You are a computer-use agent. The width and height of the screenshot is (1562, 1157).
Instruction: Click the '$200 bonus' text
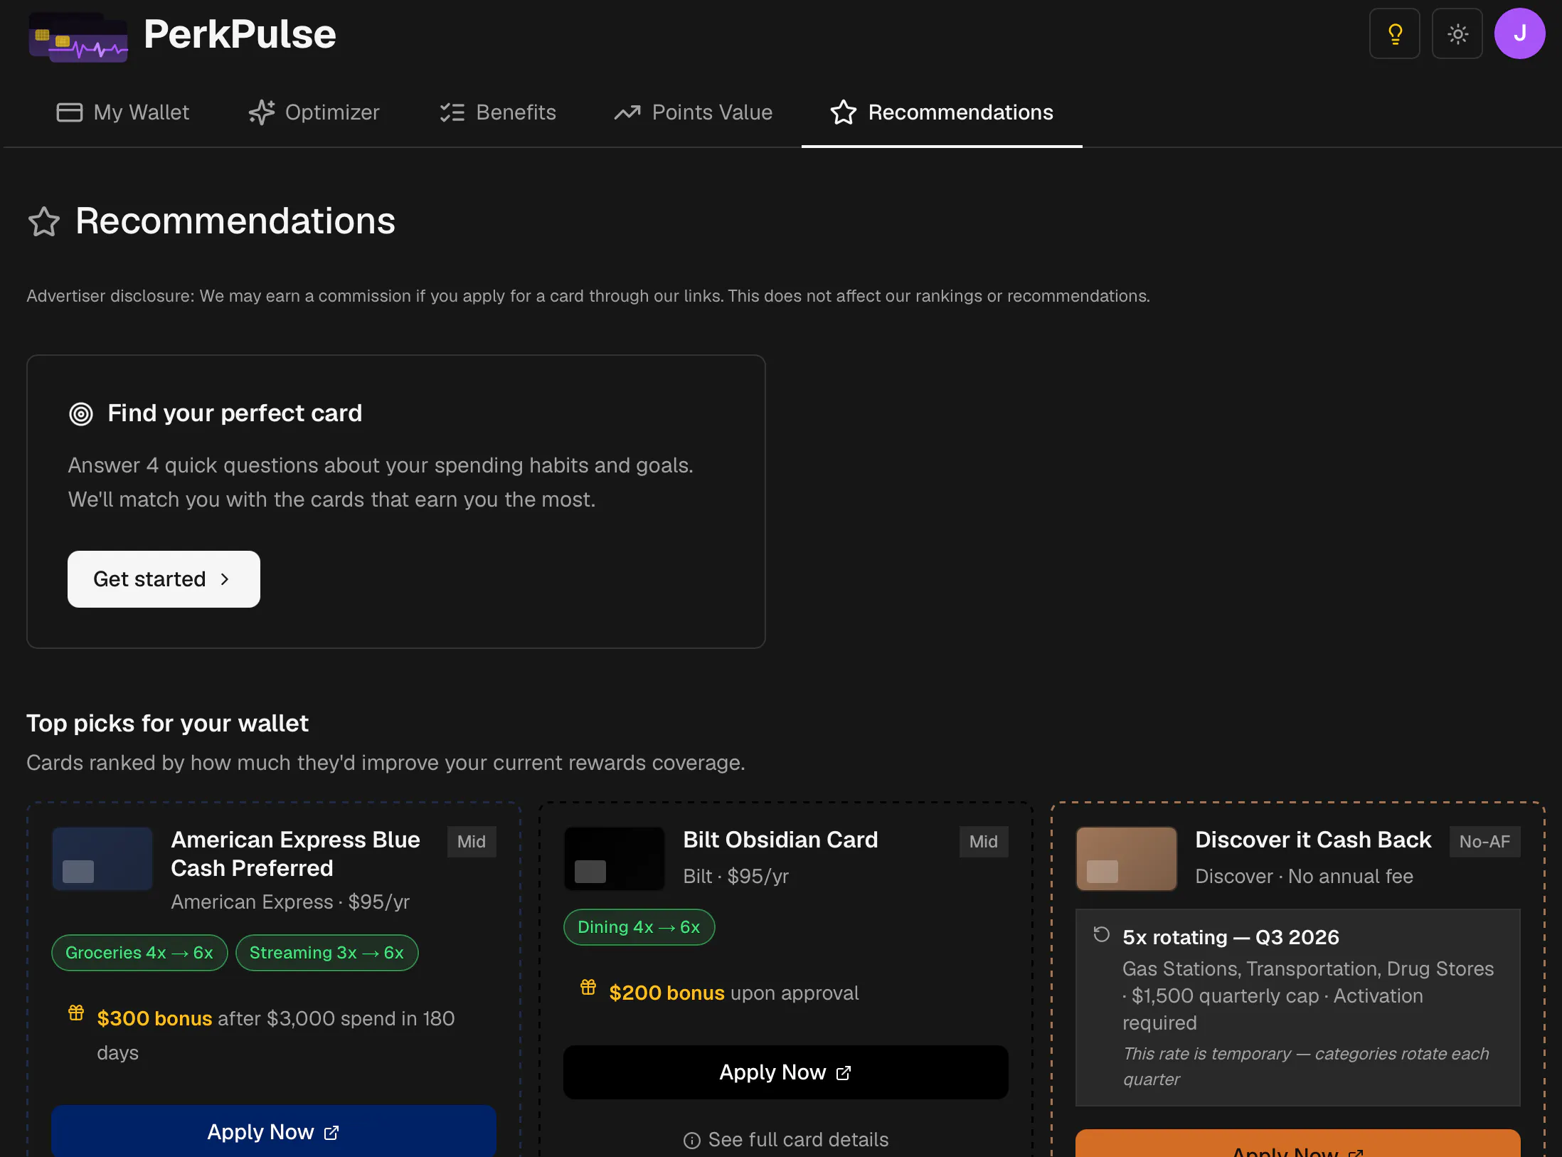click(x=667, y=993)
